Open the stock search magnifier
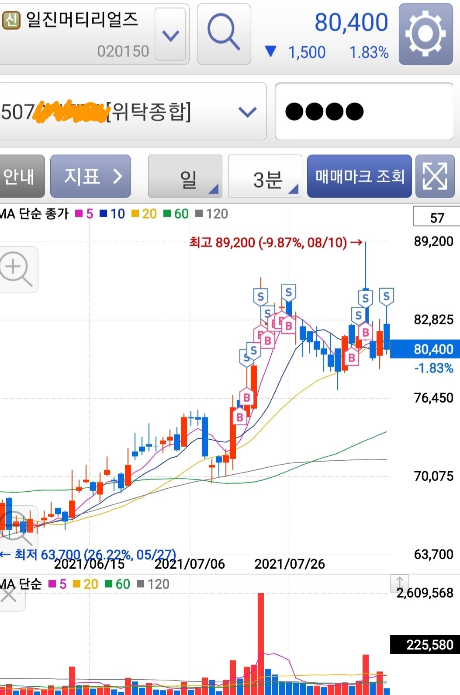 coord(224,34)
